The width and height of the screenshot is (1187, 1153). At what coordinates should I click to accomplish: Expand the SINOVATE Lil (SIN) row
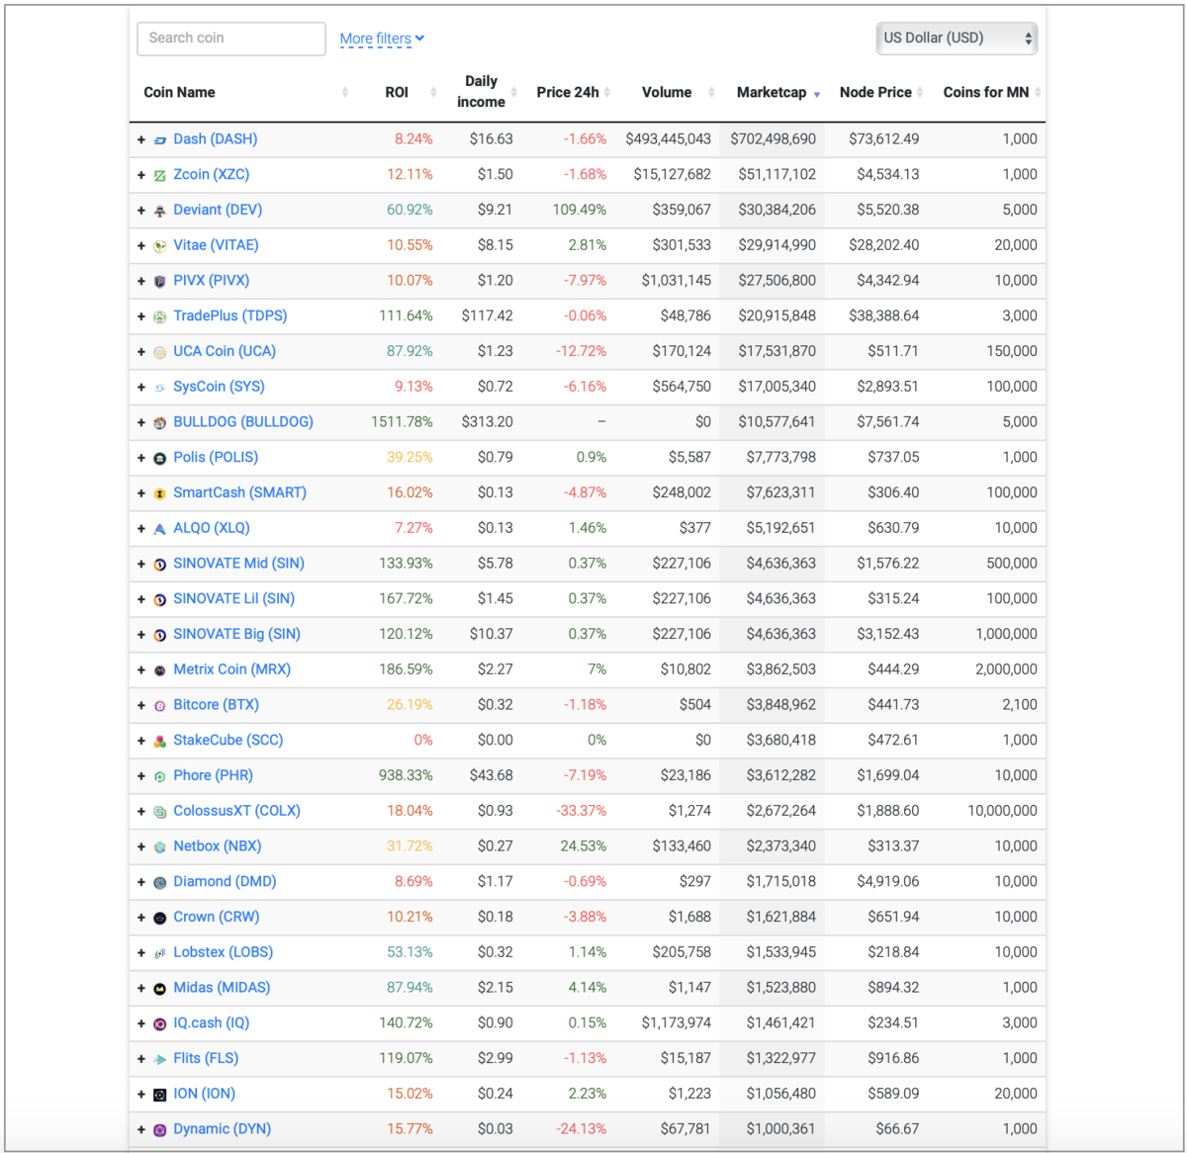pos(141,600)
